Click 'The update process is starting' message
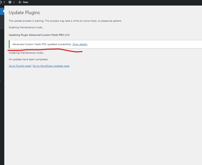 pos(65,21)
